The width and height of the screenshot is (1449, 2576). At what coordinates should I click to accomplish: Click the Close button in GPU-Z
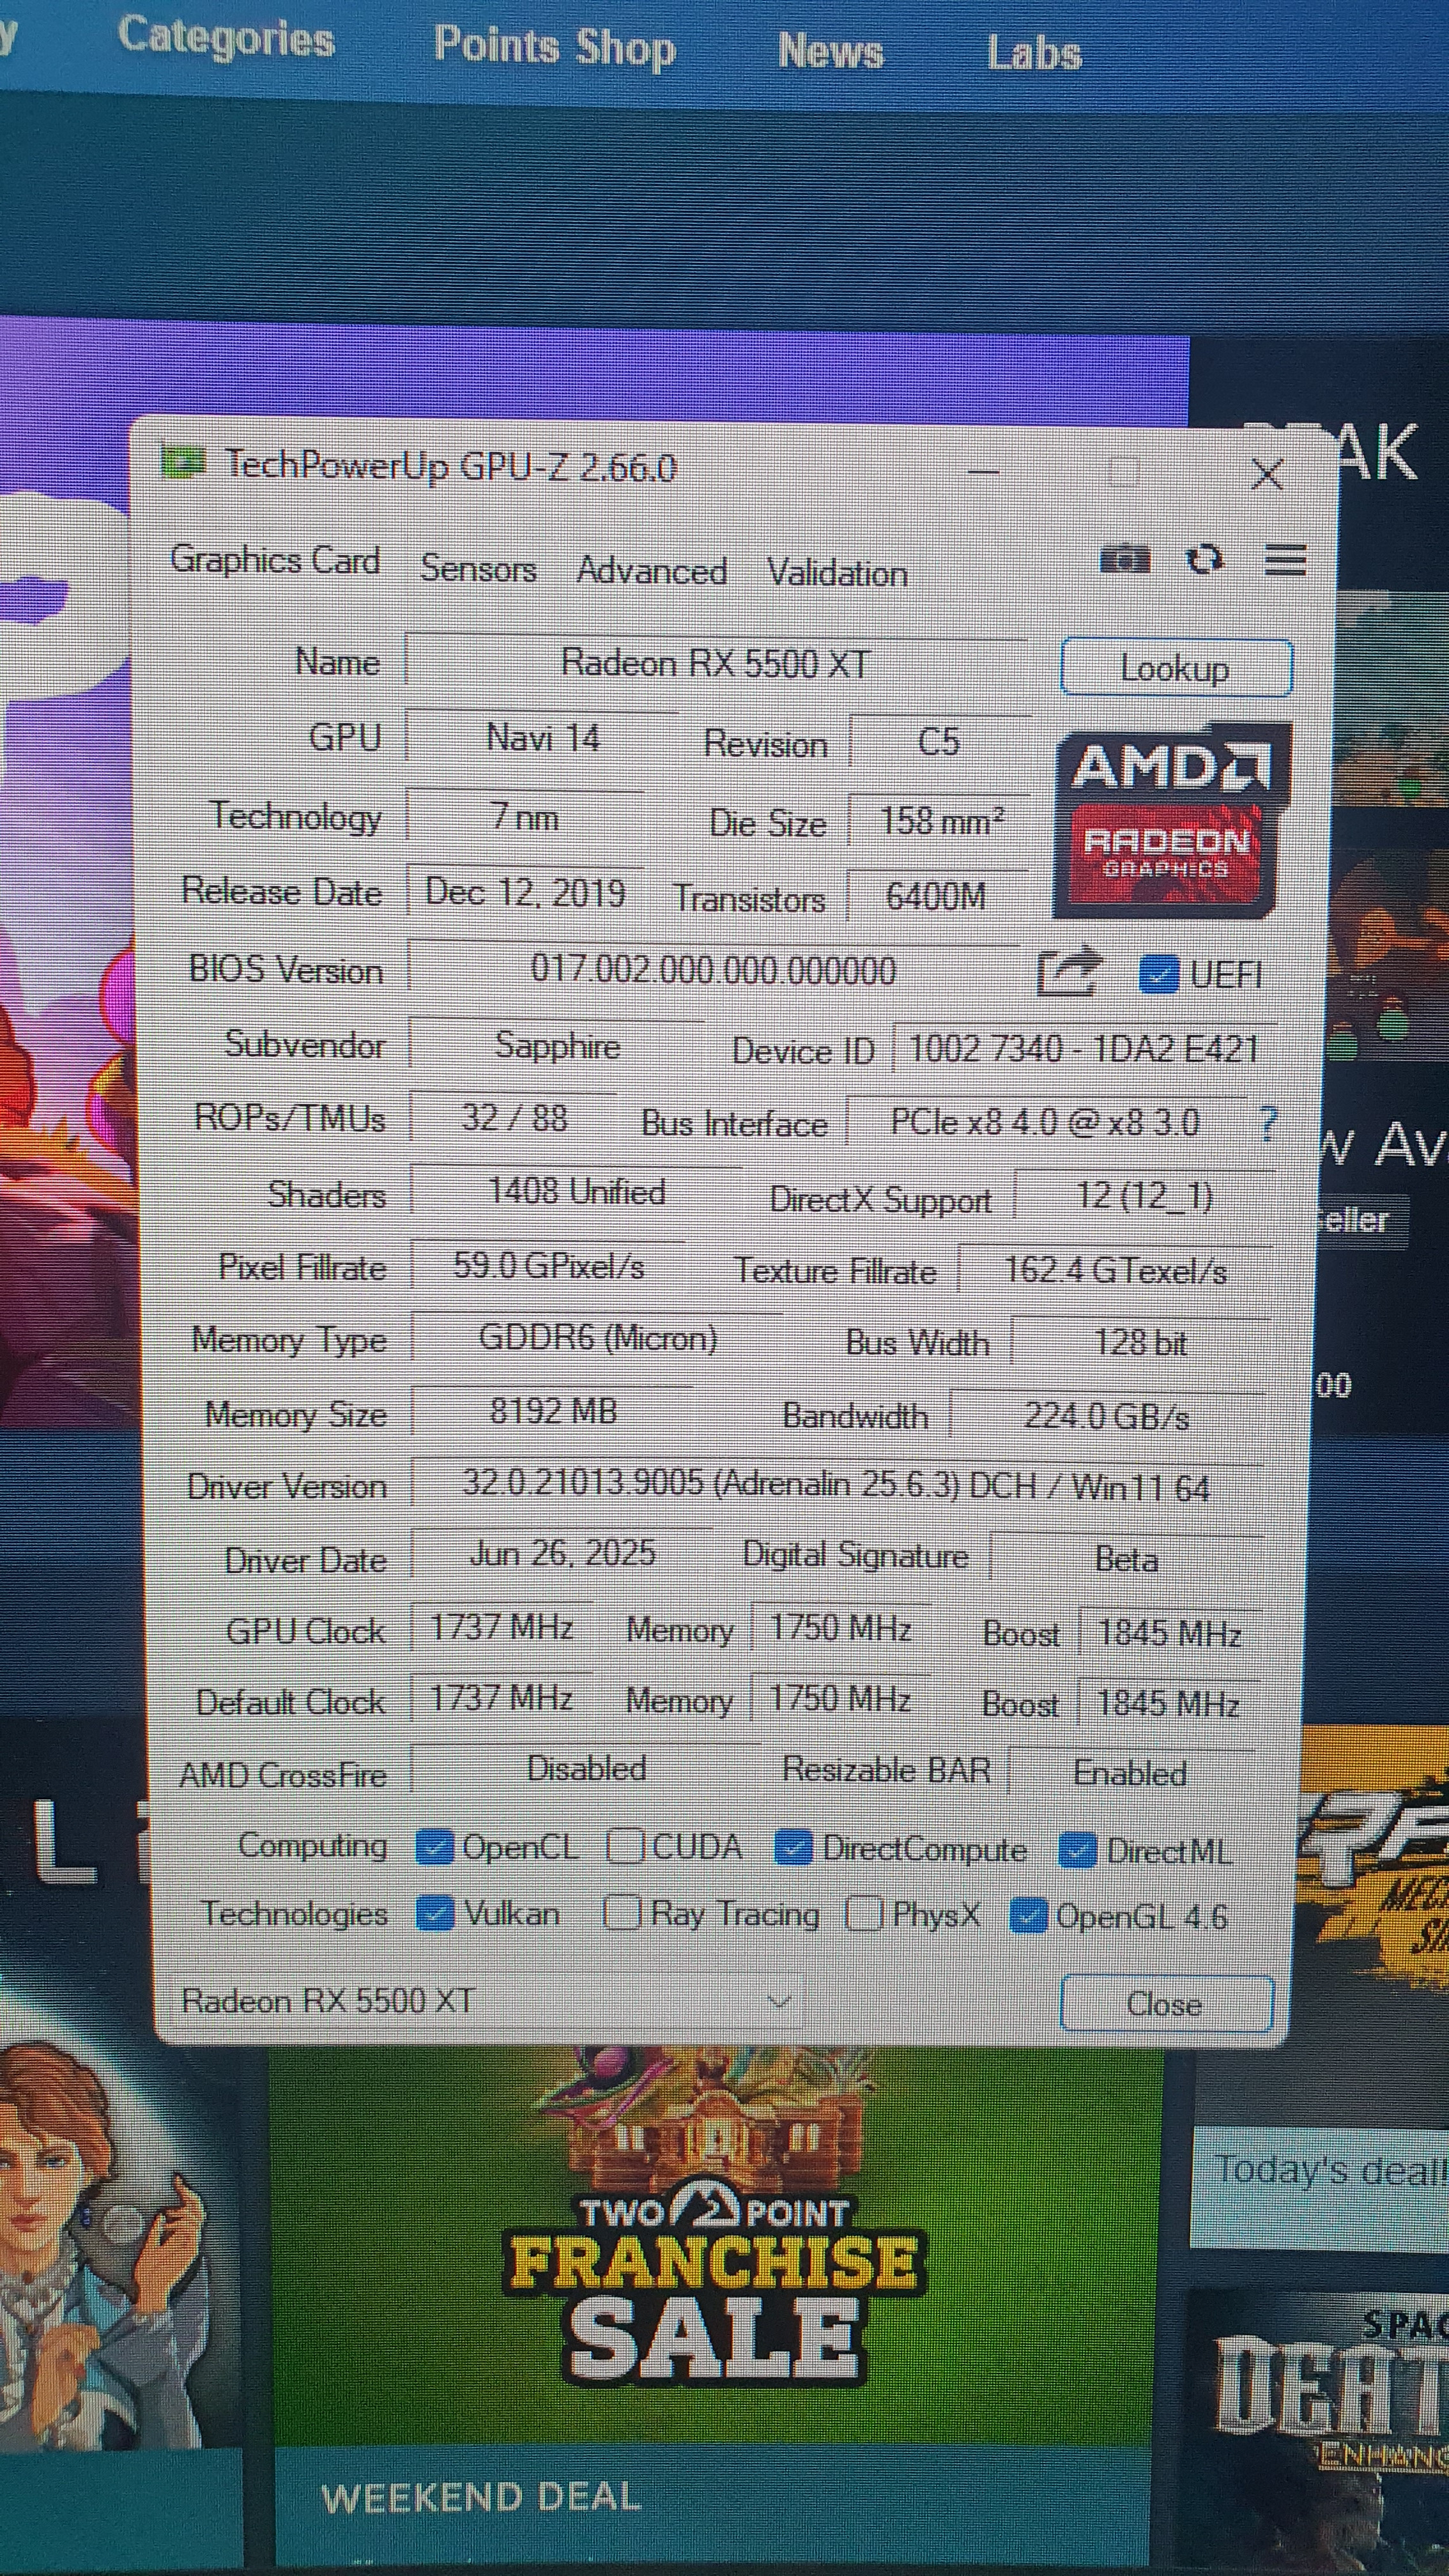[1166, 2004]
